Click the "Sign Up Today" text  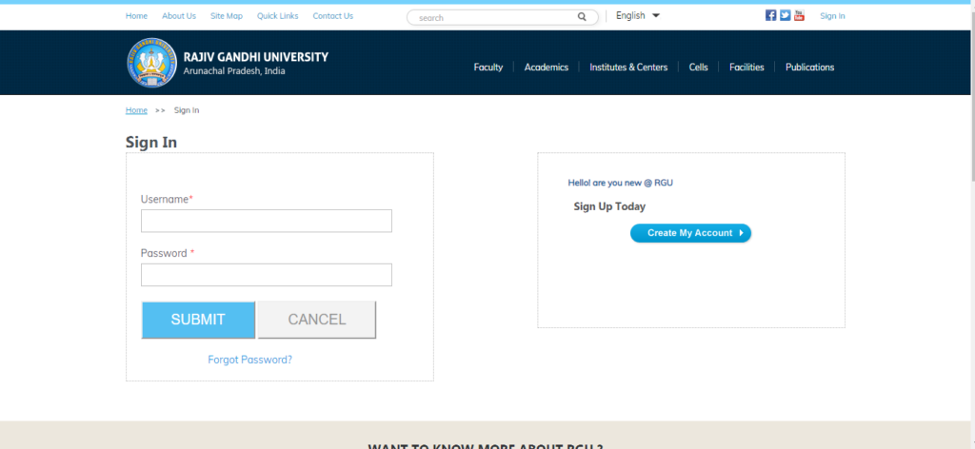(x=609, y=206)
